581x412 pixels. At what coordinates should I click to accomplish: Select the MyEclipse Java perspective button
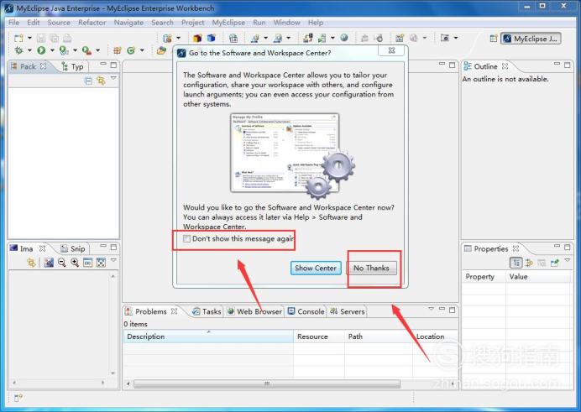click(531, 39)
